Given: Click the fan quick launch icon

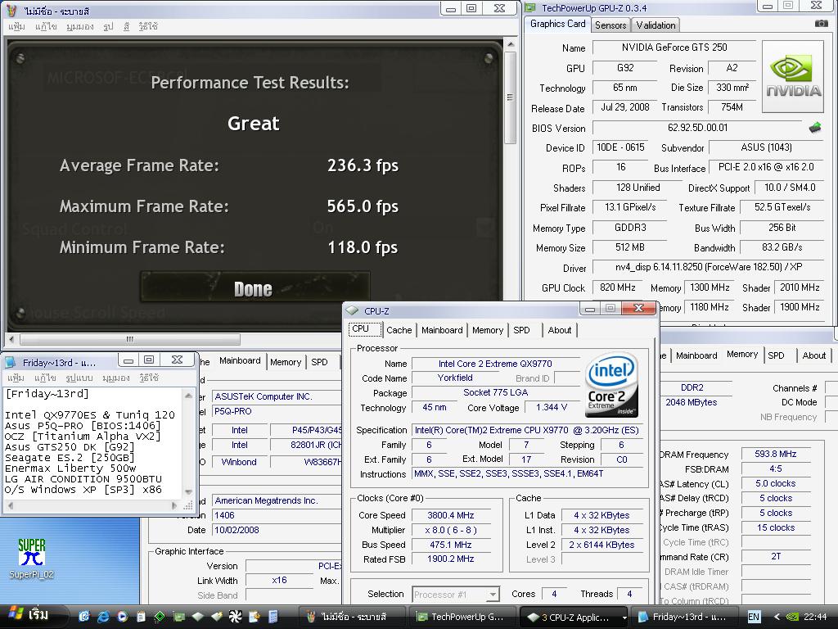Looking at the screenshot, I should click(x=235, y=617).
